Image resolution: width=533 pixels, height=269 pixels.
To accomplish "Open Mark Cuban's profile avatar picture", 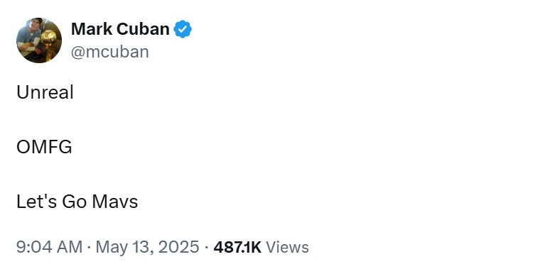I will point(39,40).
